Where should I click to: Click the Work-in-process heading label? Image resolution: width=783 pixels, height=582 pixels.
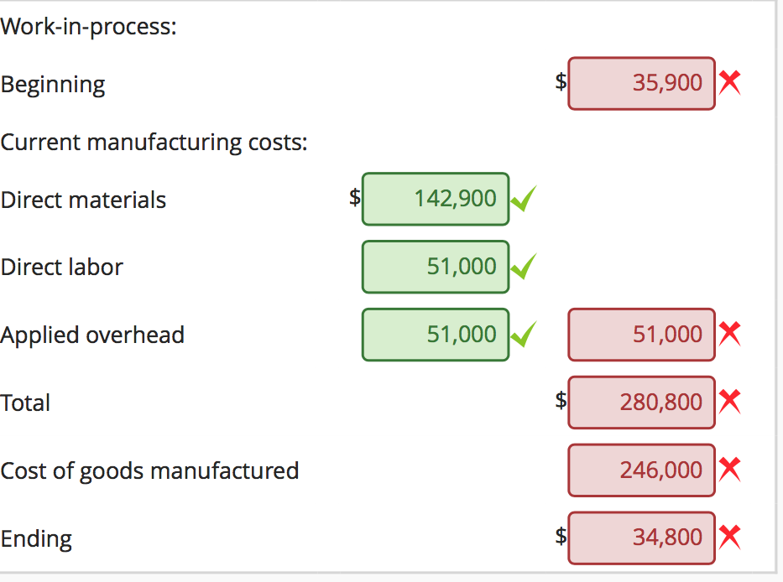click(x=89, y=26)
